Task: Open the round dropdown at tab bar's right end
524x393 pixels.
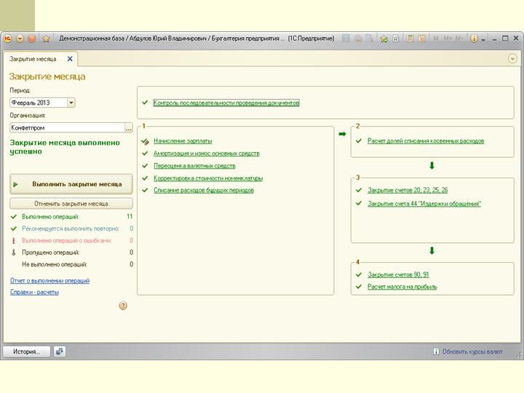Action: coord(512,59)
